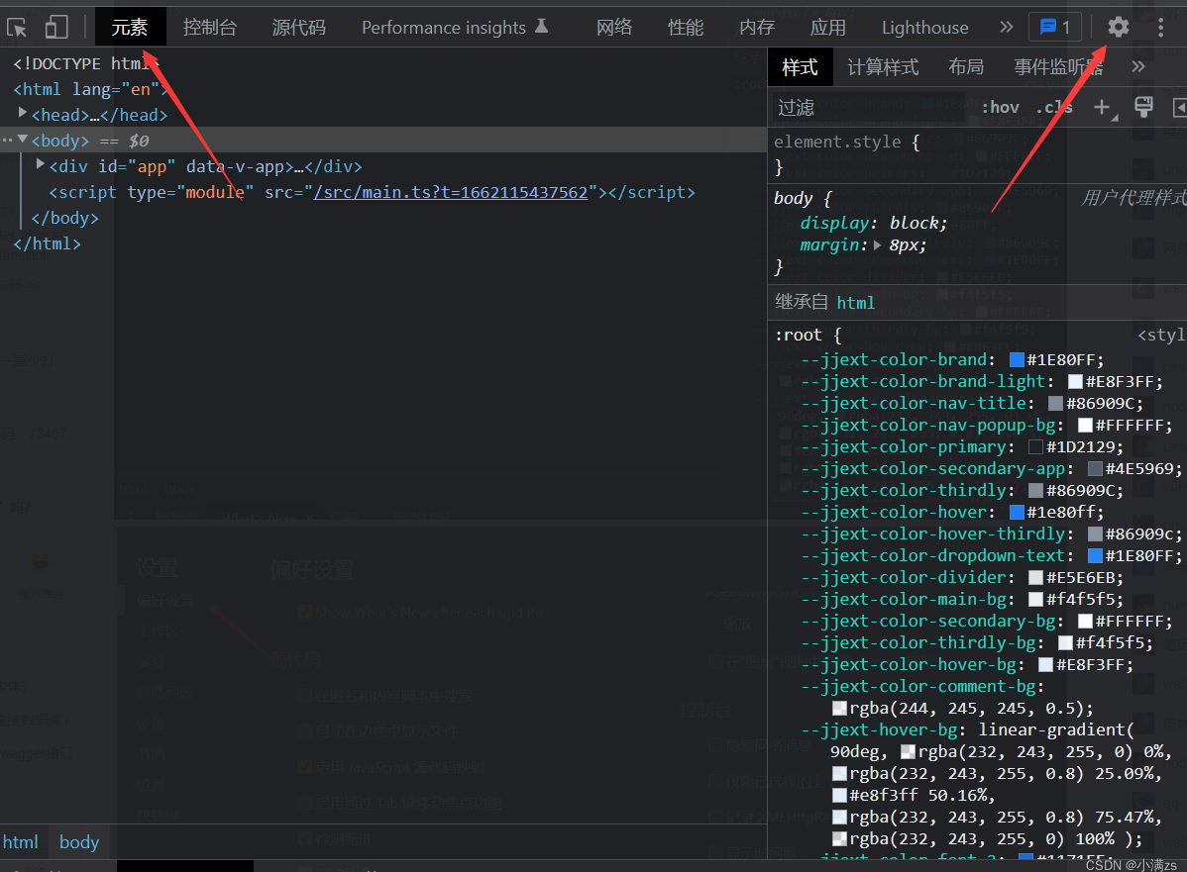Toggle the device toolbar icon
Image resolution: width=1187 pixels, height=872 pixels.
(x=56, y=27)
